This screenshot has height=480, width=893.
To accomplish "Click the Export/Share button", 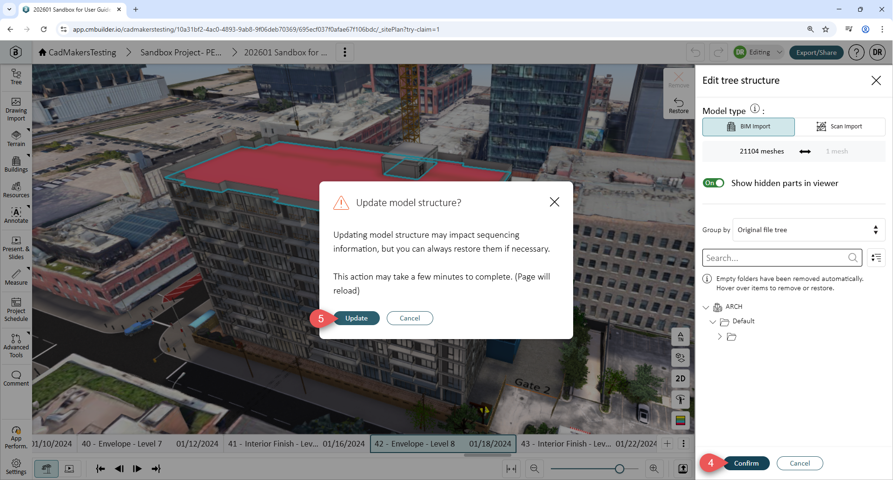I will pos(816,53).
